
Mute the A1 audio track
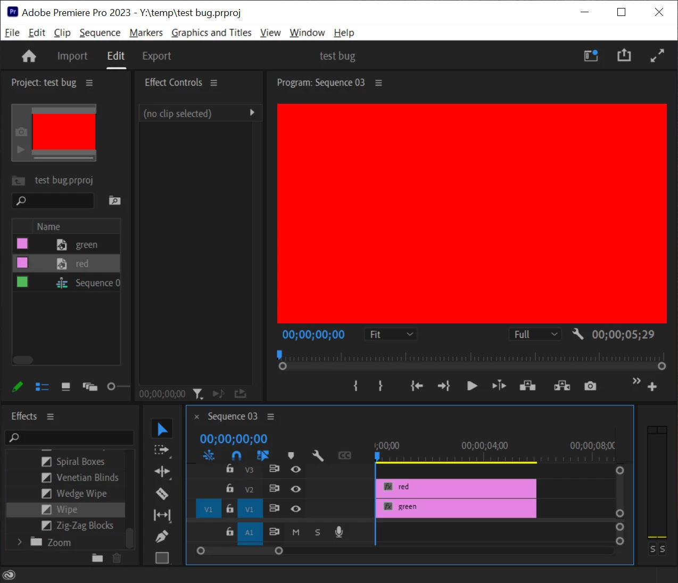296,532
